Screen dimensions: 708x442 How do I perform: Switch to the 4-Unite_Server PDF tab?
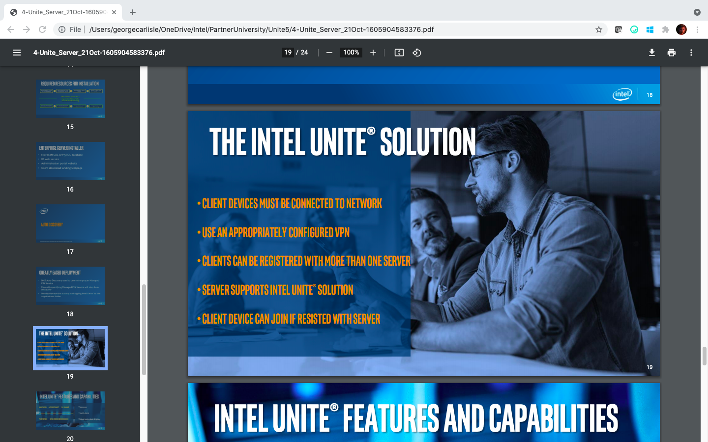59,12
